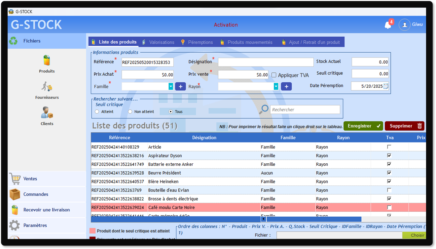Select the Non atteint radio button
The image size is (436, 249).
[x=130, y=112]
